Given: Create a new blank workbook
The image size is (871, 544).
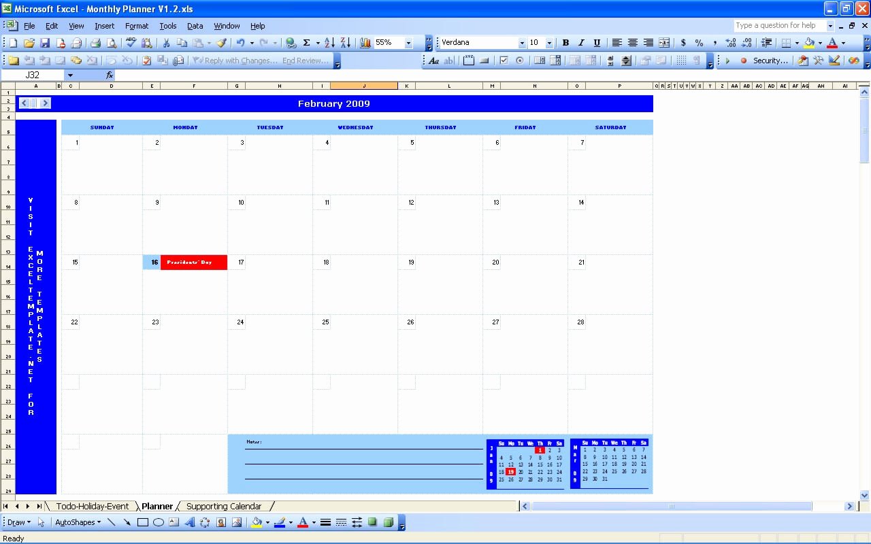Looking at the screenshot, I should pos(13,43).
